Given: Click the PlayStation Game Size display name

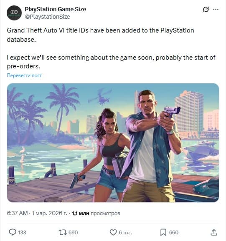Looking at the screenshot, I should point(56,9).
